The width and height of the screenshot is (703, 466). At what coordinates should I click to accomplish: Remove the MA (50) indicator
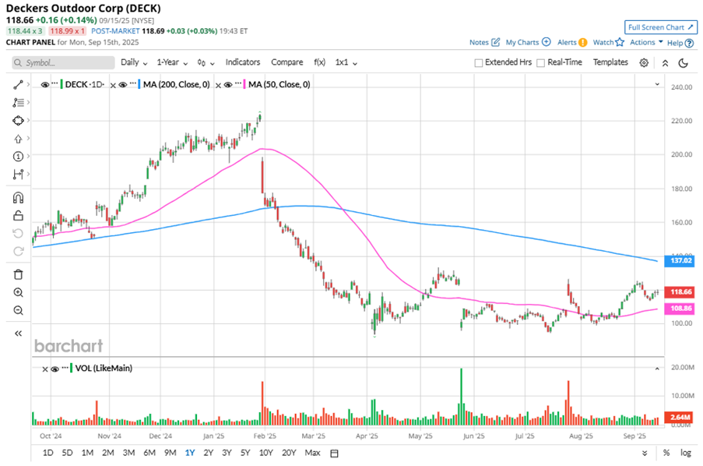pos(218,85)
